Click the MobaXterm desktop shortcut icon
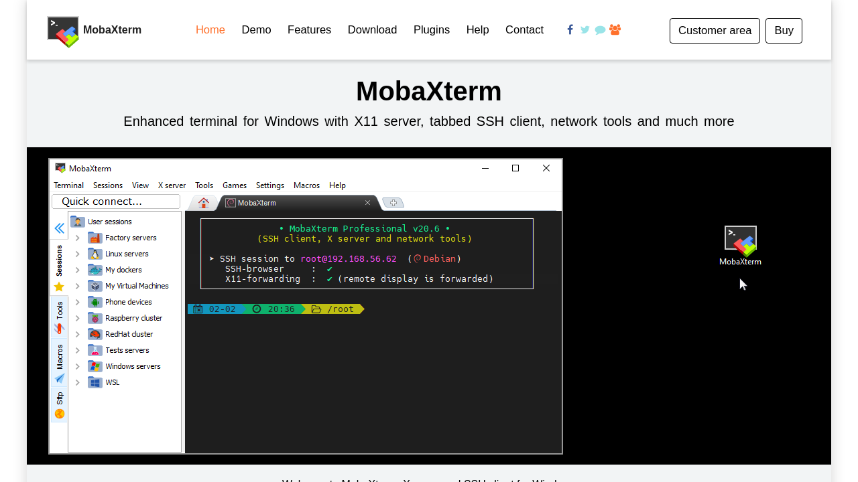The width and height of the screenshot is (858, 482). (x=740, y=242)
